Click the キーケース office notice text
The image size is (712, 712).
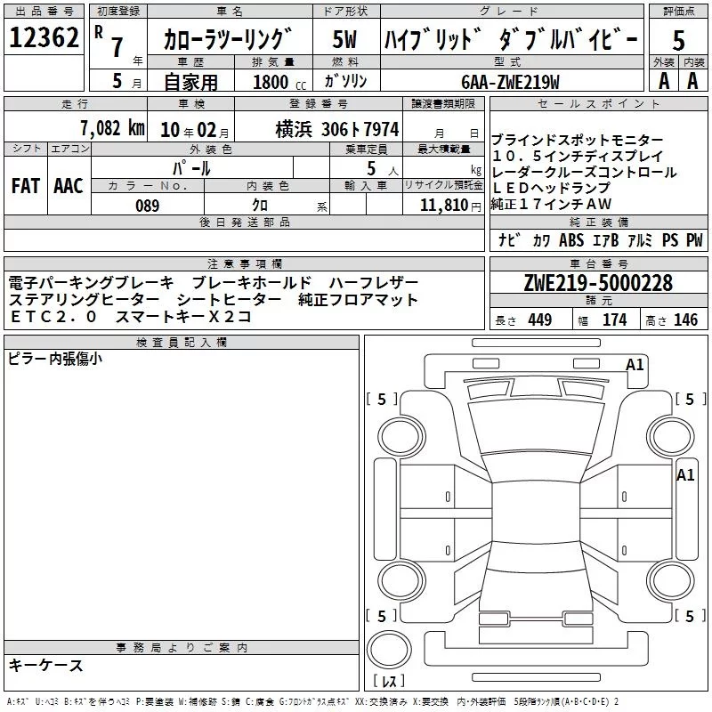click(46, 666)
